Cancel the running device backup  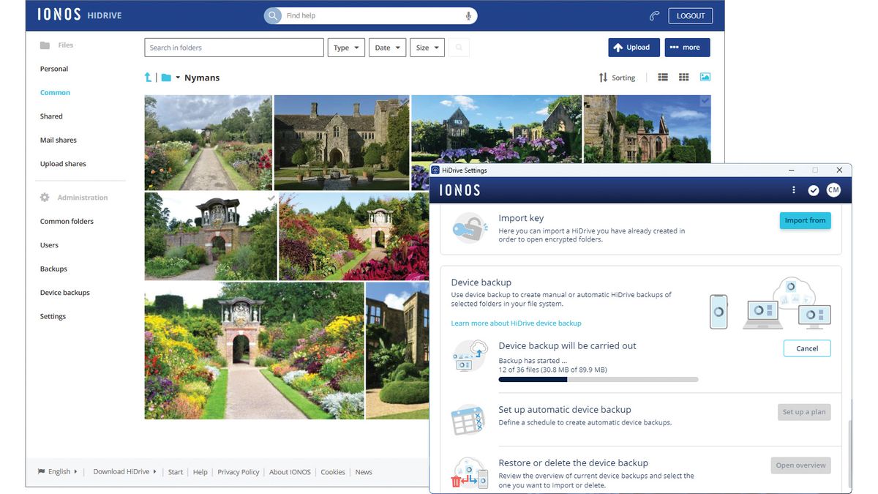[x=807, y=348]
